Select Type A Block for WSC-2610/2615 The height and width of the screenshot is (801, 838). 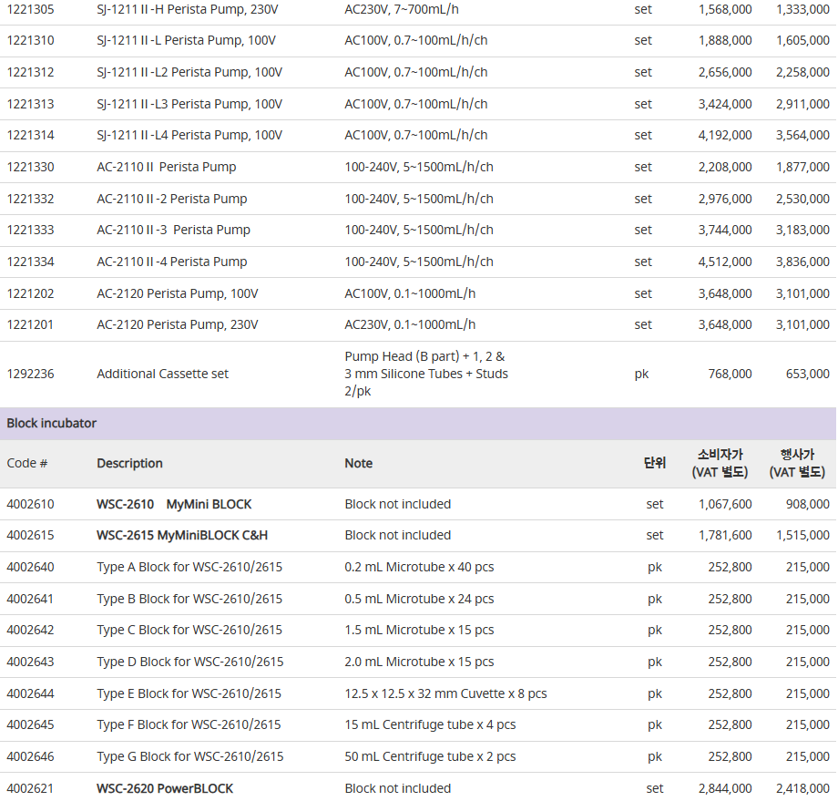pyautogui.click(x=189, y=568)
